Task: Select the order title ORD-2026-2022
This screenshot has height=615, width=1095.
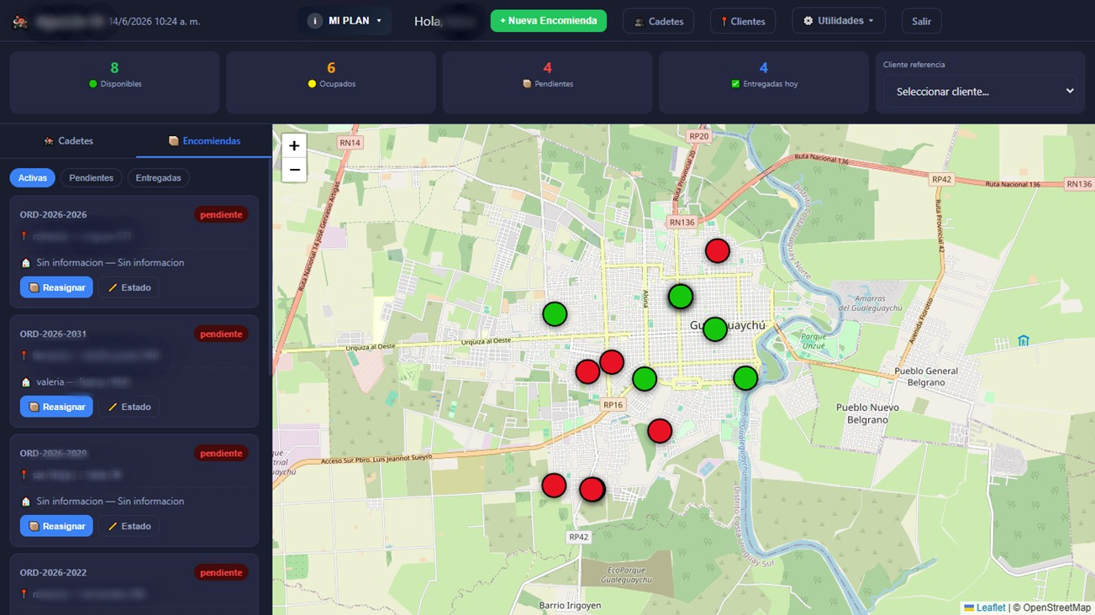Action: pos(54,572)
